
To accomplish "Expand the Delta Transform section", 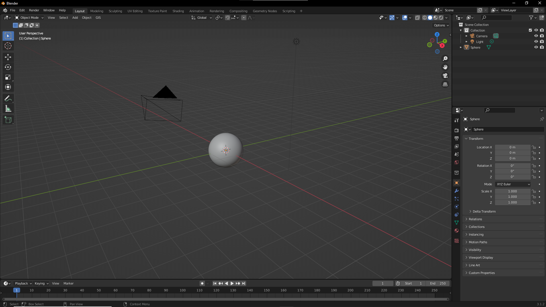I will click(484, 211).
